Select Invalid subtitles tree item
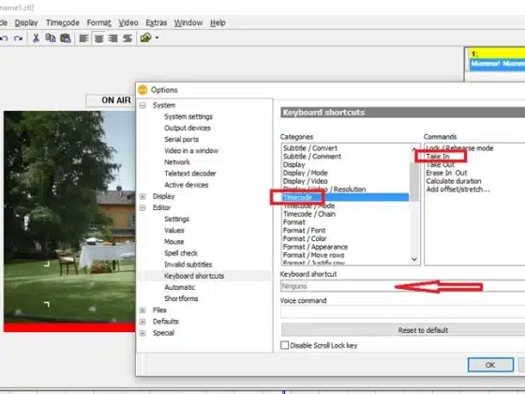 (188, 265)
